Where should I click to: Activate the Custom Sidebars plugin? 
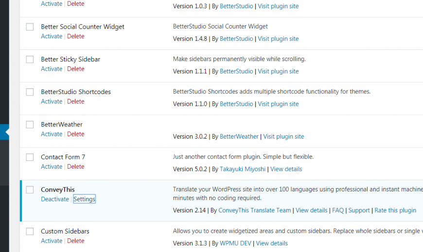click(x=52, y=241)
